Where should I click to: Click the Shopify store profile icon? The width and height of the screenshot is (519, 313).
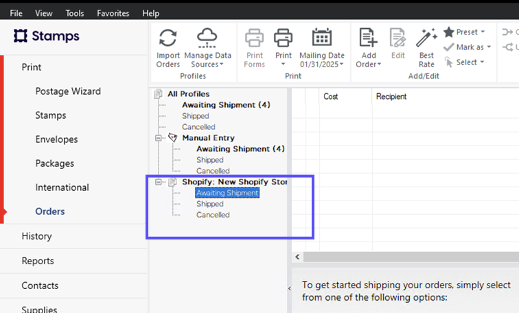(x=172, y=182)
